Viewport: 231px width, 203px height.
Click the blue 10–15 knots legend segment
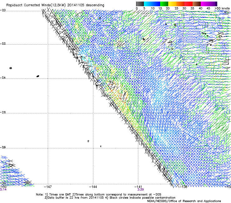click(x=156, y=4)
